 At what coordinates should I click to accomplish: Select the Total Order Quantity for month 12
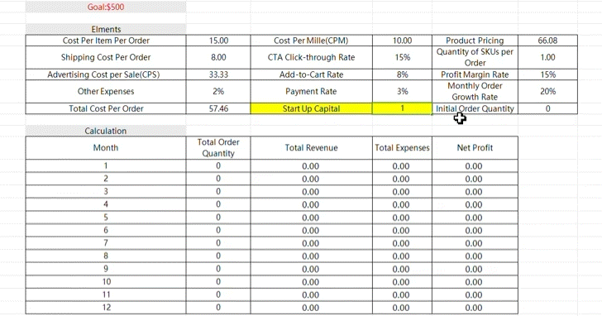point(218,307)
